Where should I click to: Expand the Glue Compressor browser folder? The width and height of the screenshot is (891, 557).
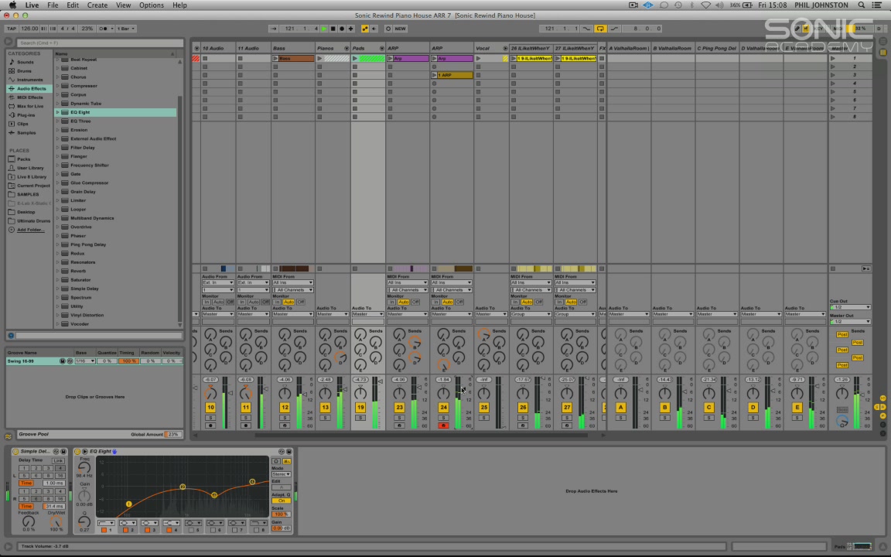(x=57, y=183)
